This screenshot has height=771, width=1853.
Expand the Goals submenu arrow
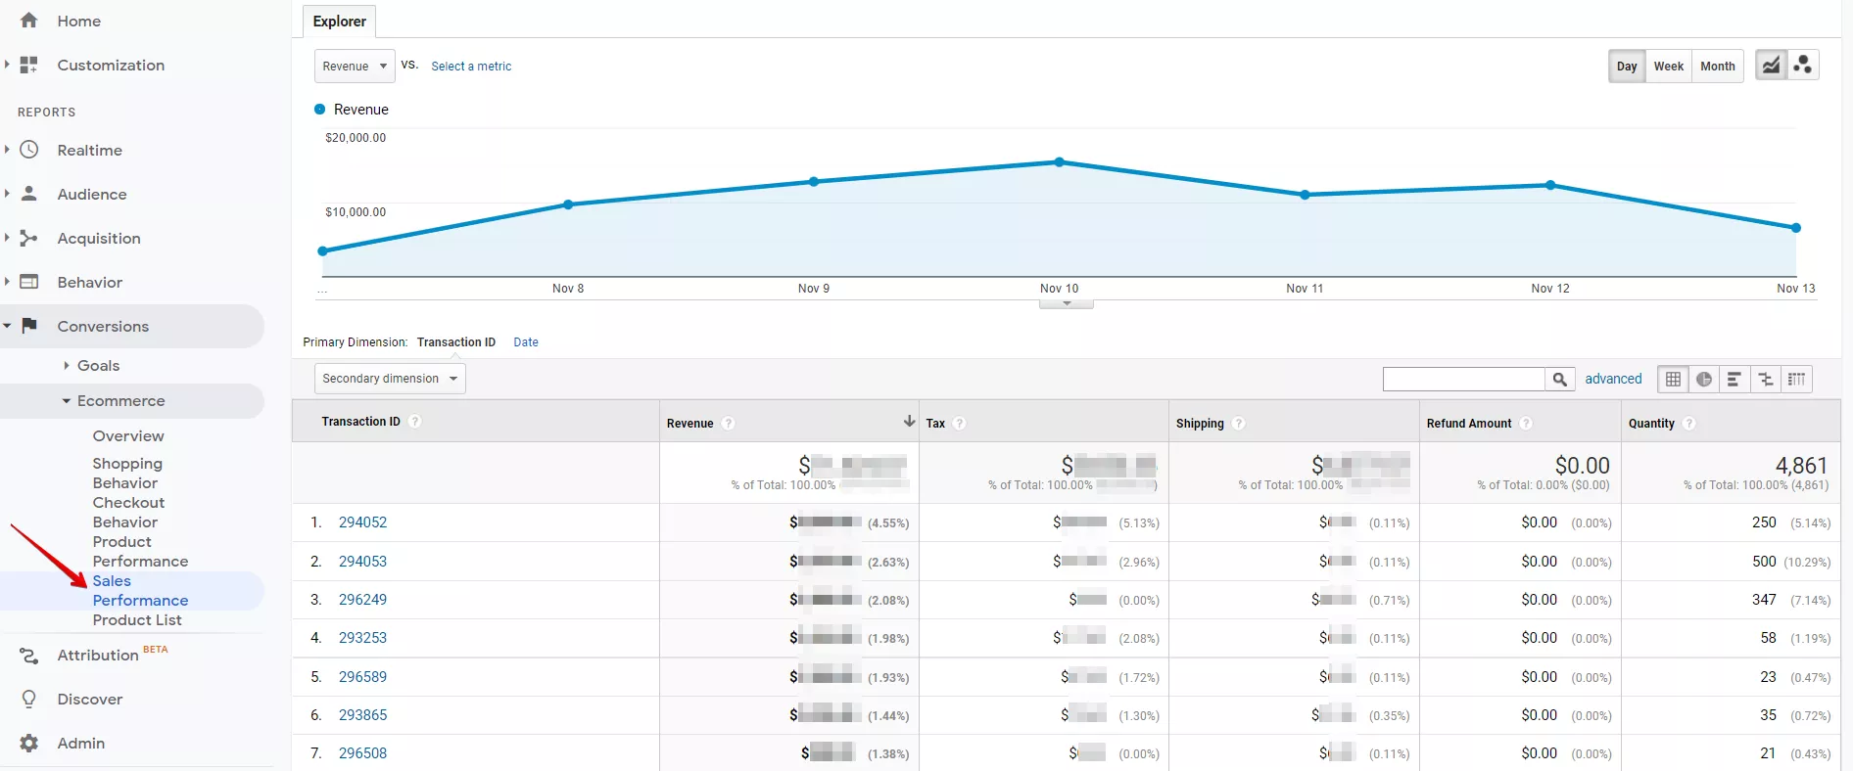click(67, 365)
